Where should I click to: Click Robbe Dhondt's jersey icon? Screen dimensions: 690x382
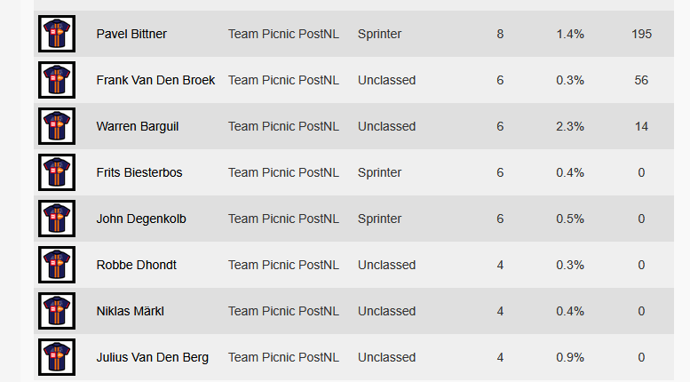(x=57, y=265)
